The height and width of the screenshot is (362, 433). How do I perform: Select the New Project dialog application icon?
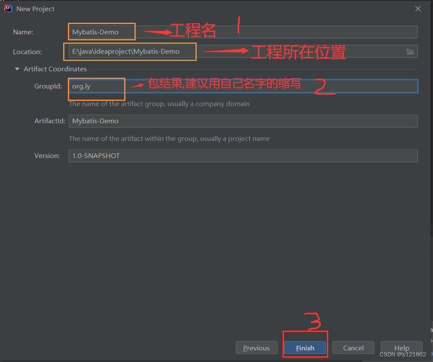(x=7, y=8)
